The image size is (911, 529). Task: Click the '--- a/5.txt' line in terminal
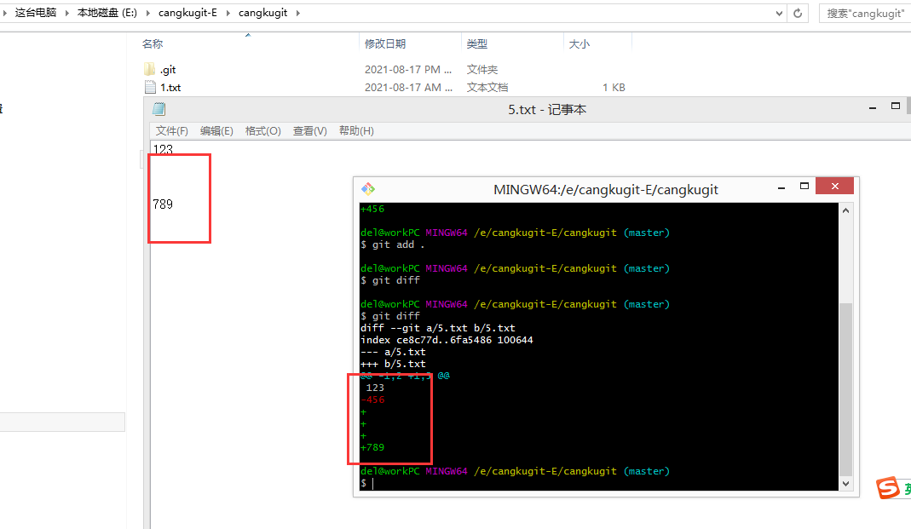(x=393, y=352)
